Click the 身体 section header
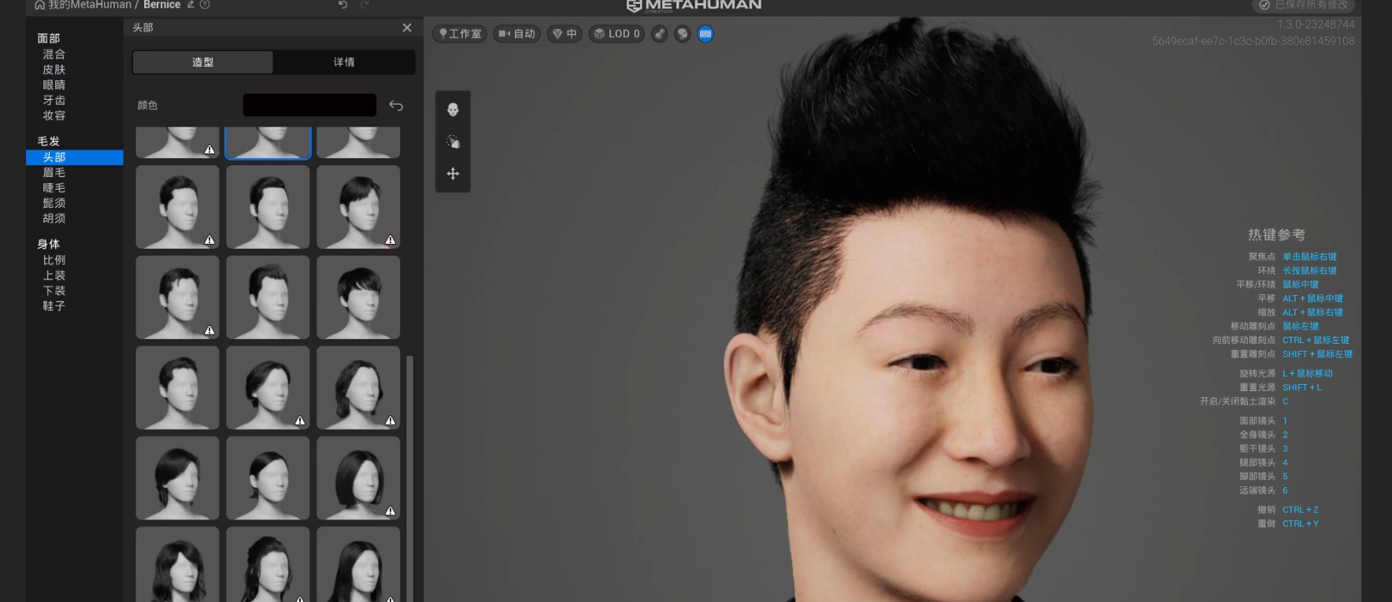Screen dimensions: 1392x602 coord(49,245)
